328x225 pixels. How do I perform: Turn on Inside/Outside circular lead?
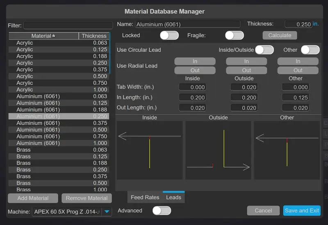coord(264,50)
